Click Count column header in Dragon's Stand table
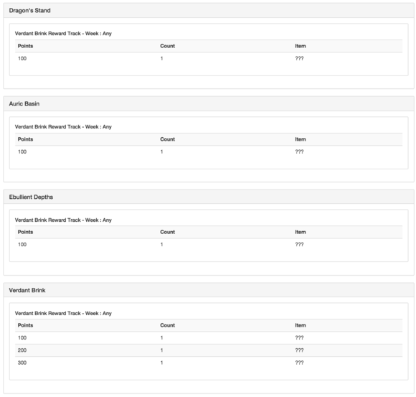This screenshot has height=397, width=416. click(167, 46)
